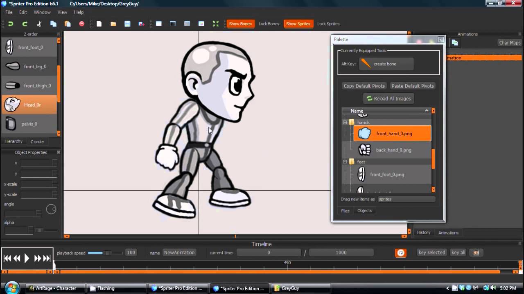Open the File menu
524x294 pixels.
tap(9, 12)
